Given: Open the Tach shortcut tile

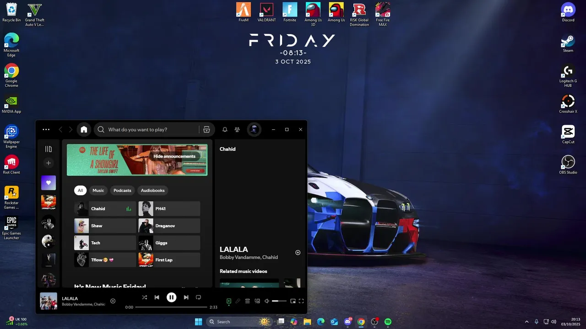Looking at the screenshot, I should pos(105,243).
